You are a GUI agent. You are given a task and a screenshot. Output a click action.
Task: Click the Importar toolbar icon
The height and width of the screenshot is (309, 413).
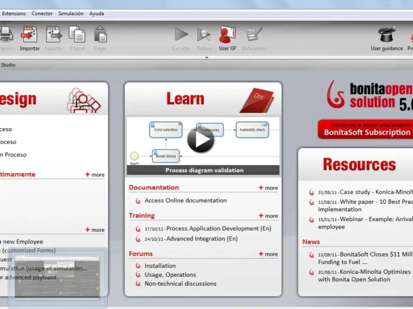coord(29,34)
